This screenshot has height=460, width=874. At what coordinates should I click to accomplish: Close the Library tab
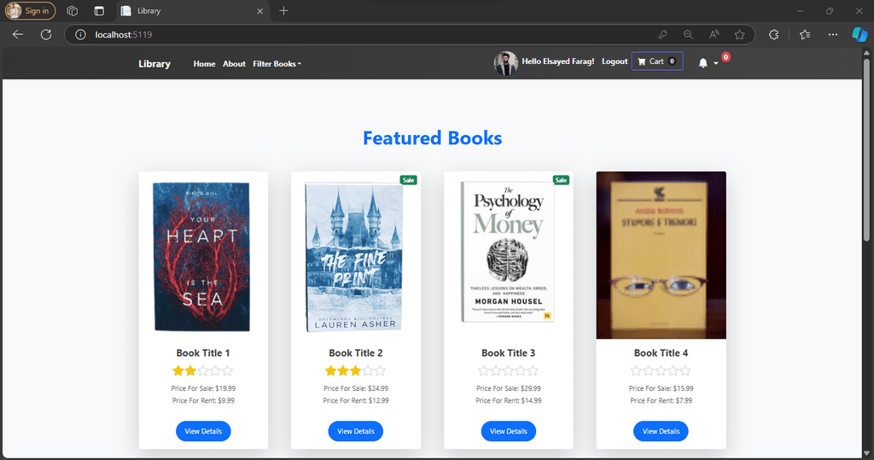pos(259,11)
